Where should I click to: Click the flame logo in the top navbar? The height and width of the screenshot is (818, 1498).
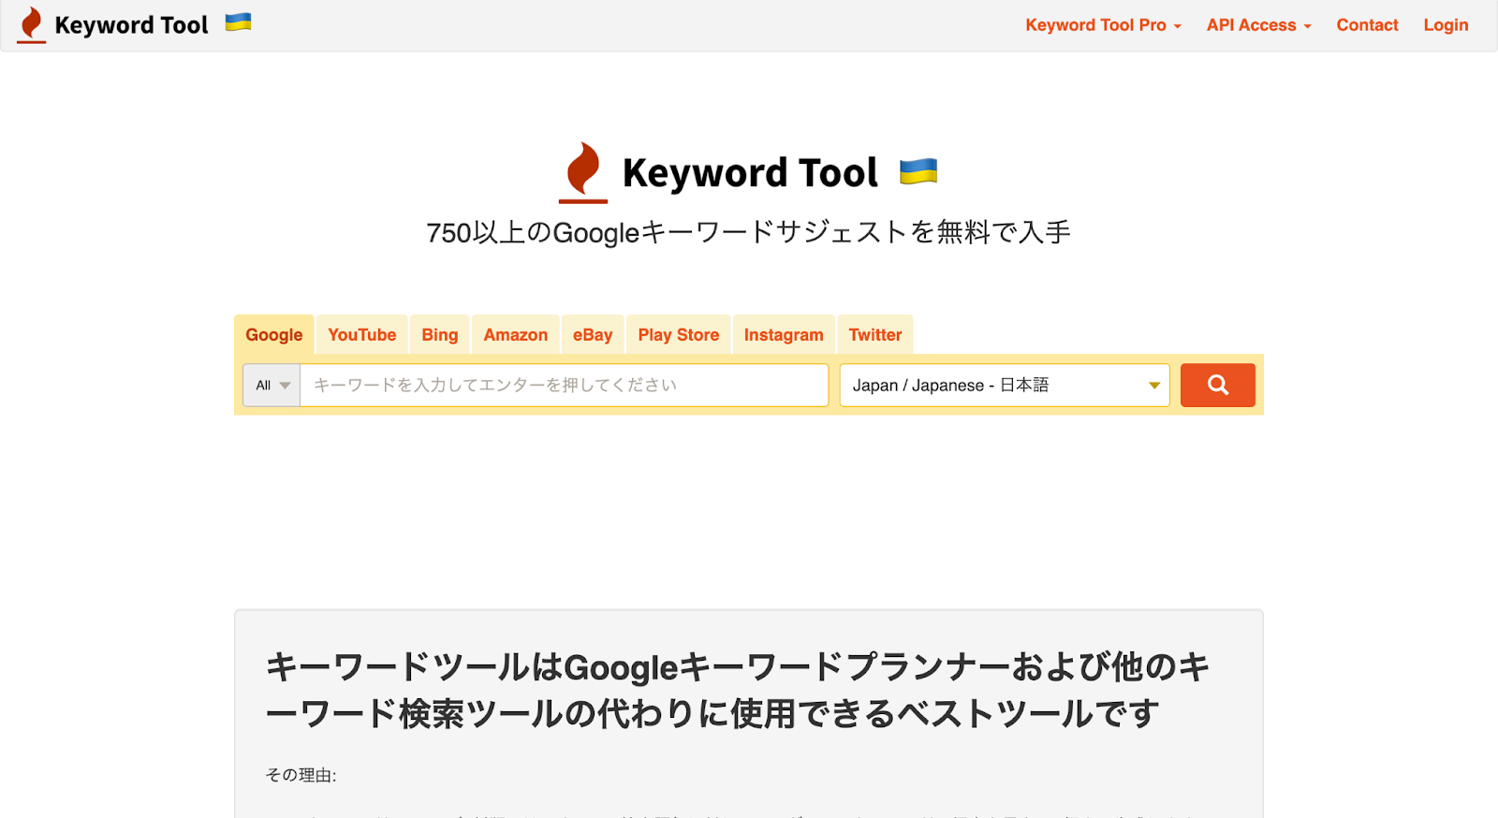click(32, 25)
